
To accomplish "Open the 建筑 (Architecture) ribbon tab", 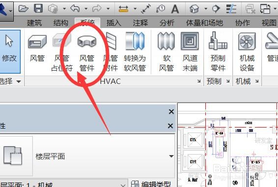I will coord(34,23).
